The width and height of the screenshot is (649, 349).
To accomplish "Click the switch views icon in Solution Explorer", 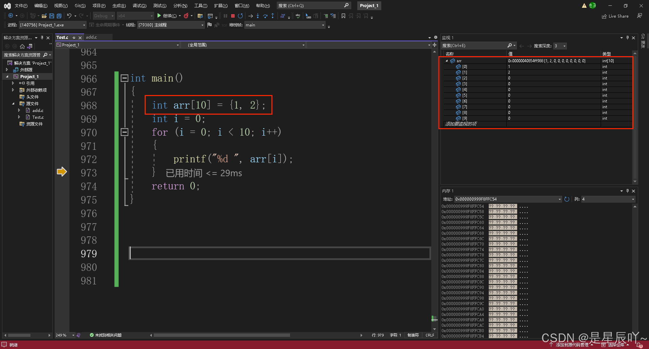I will point(30,46).
